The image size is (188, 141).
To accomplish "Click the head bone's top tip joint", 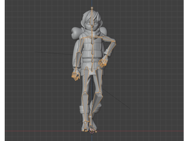I will pos(92,8).
